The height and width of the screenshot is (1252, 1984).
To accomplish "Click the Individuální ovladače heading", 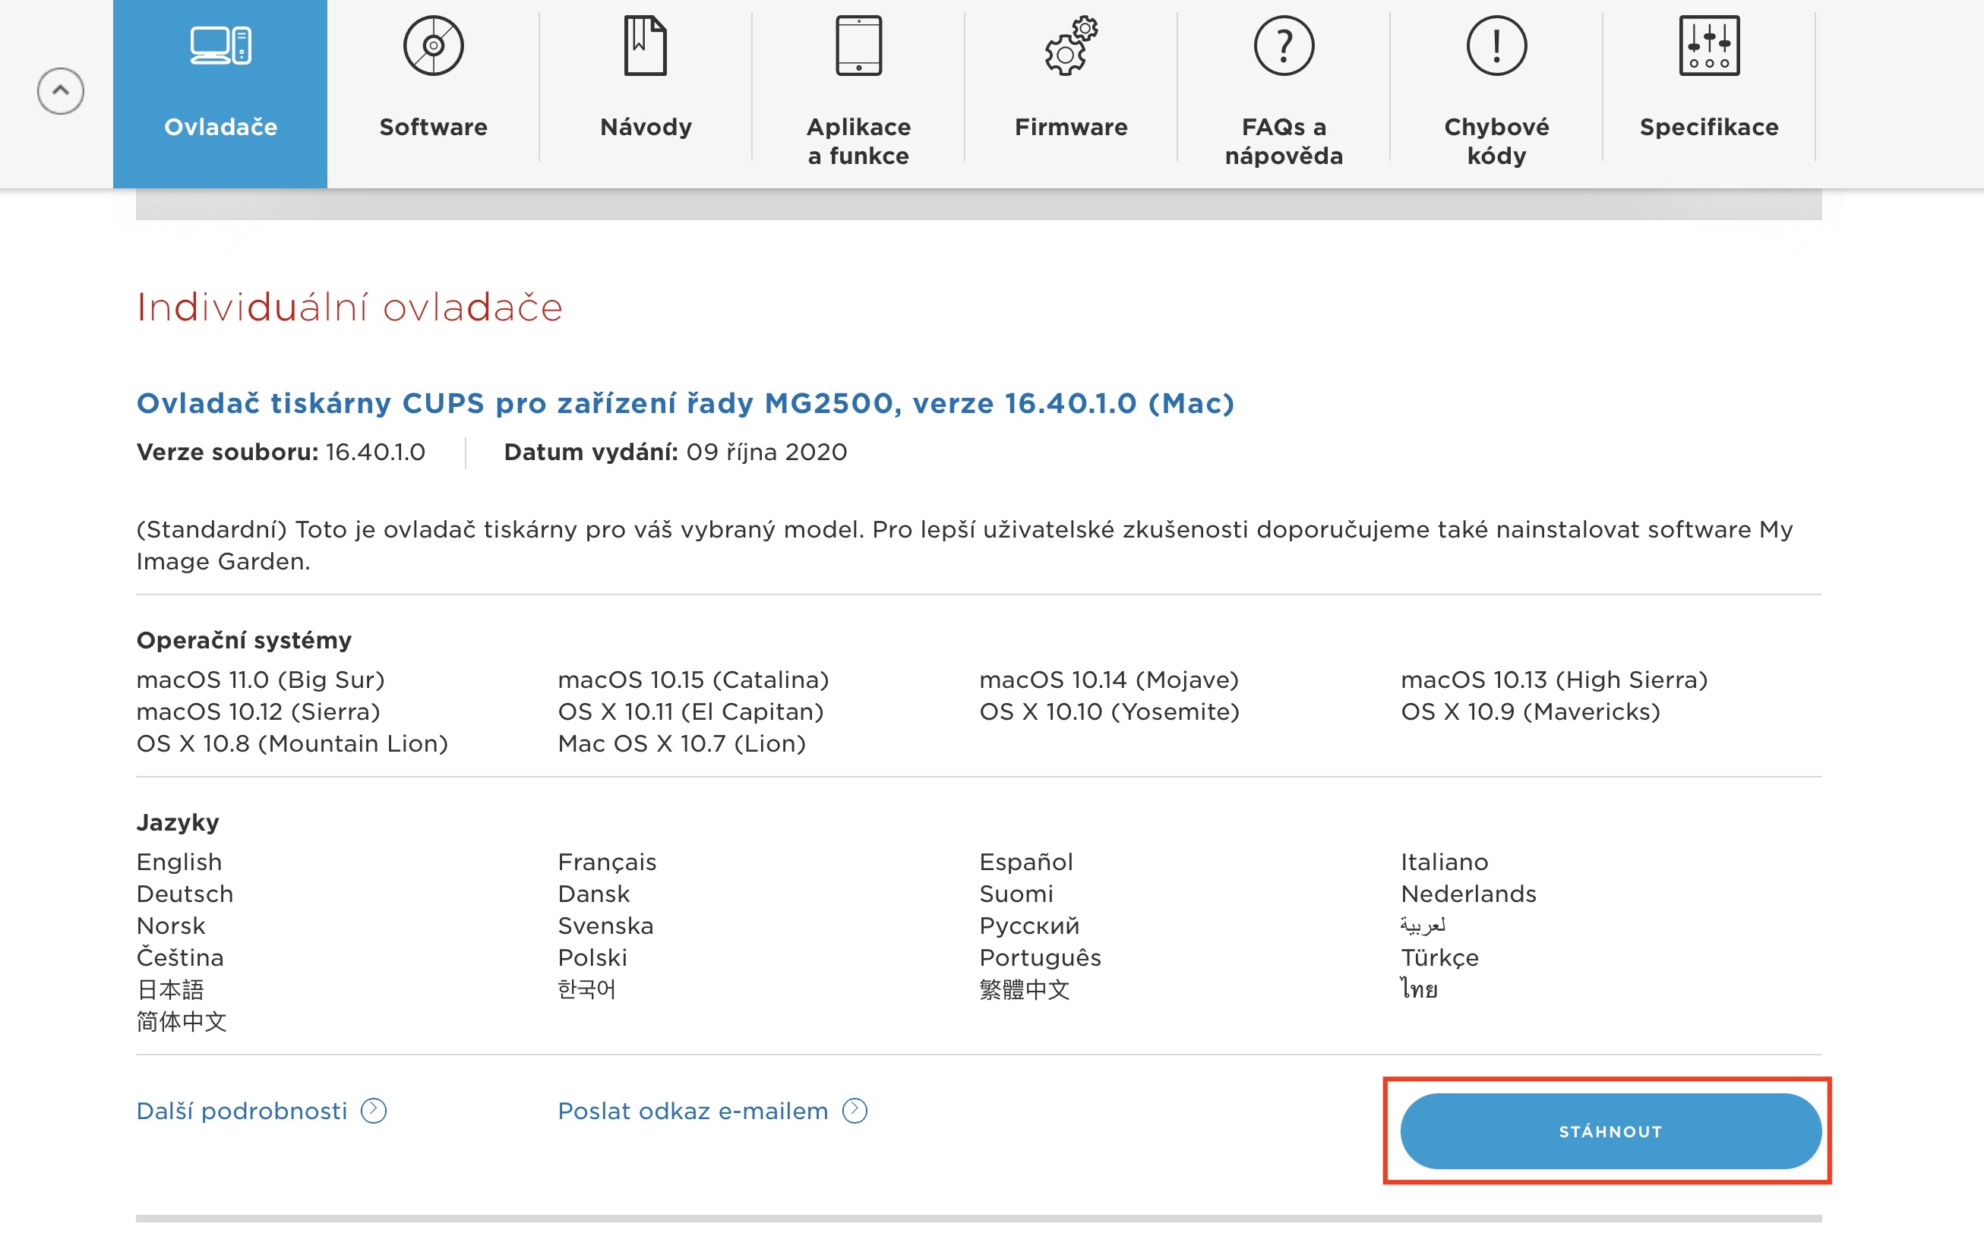I will click(349, 307).
